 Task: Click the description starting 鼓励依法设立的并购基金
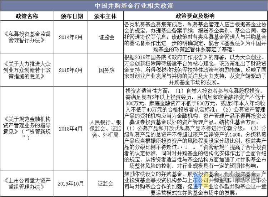coord(195,183)
